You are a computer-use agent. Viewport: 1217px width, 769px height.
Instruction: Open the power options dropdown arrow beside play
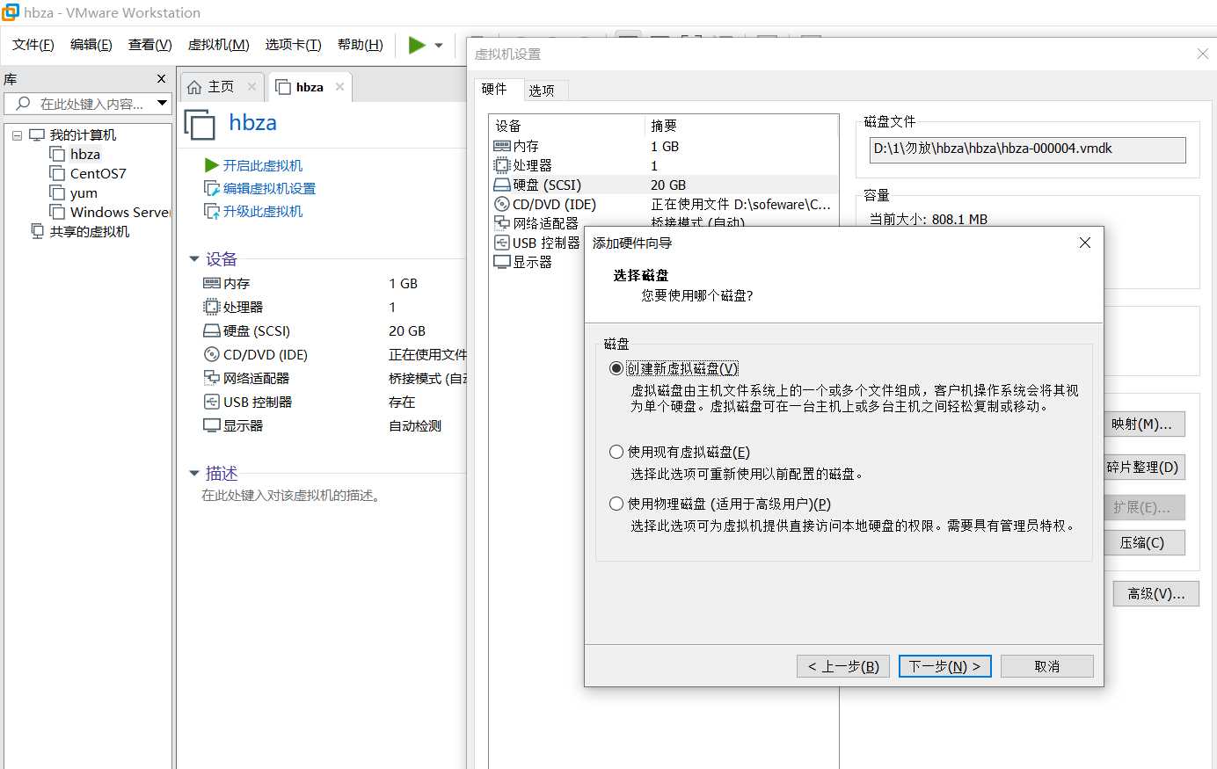439,46
